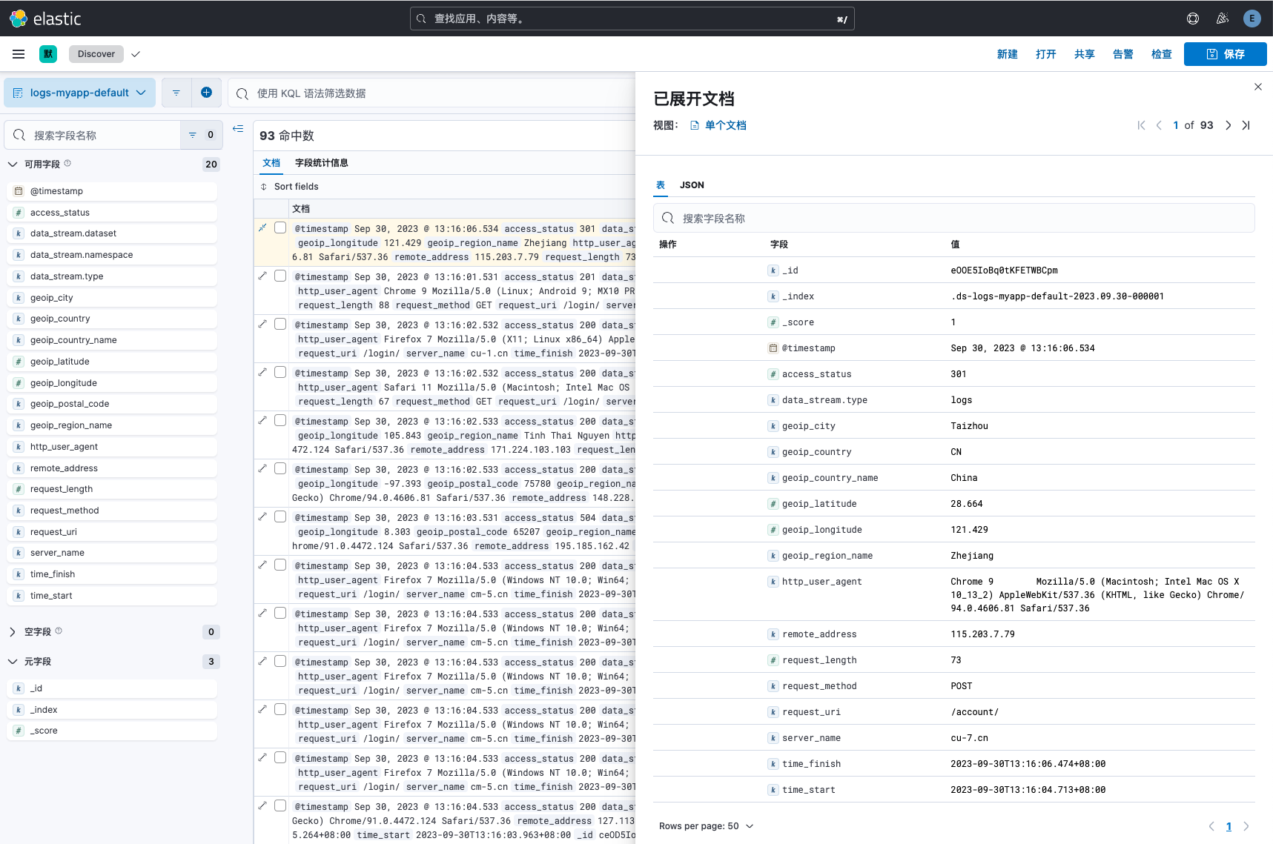1273x844 pixels.
Task: Click the 新建 menu item
Action: click(1008, 54)
